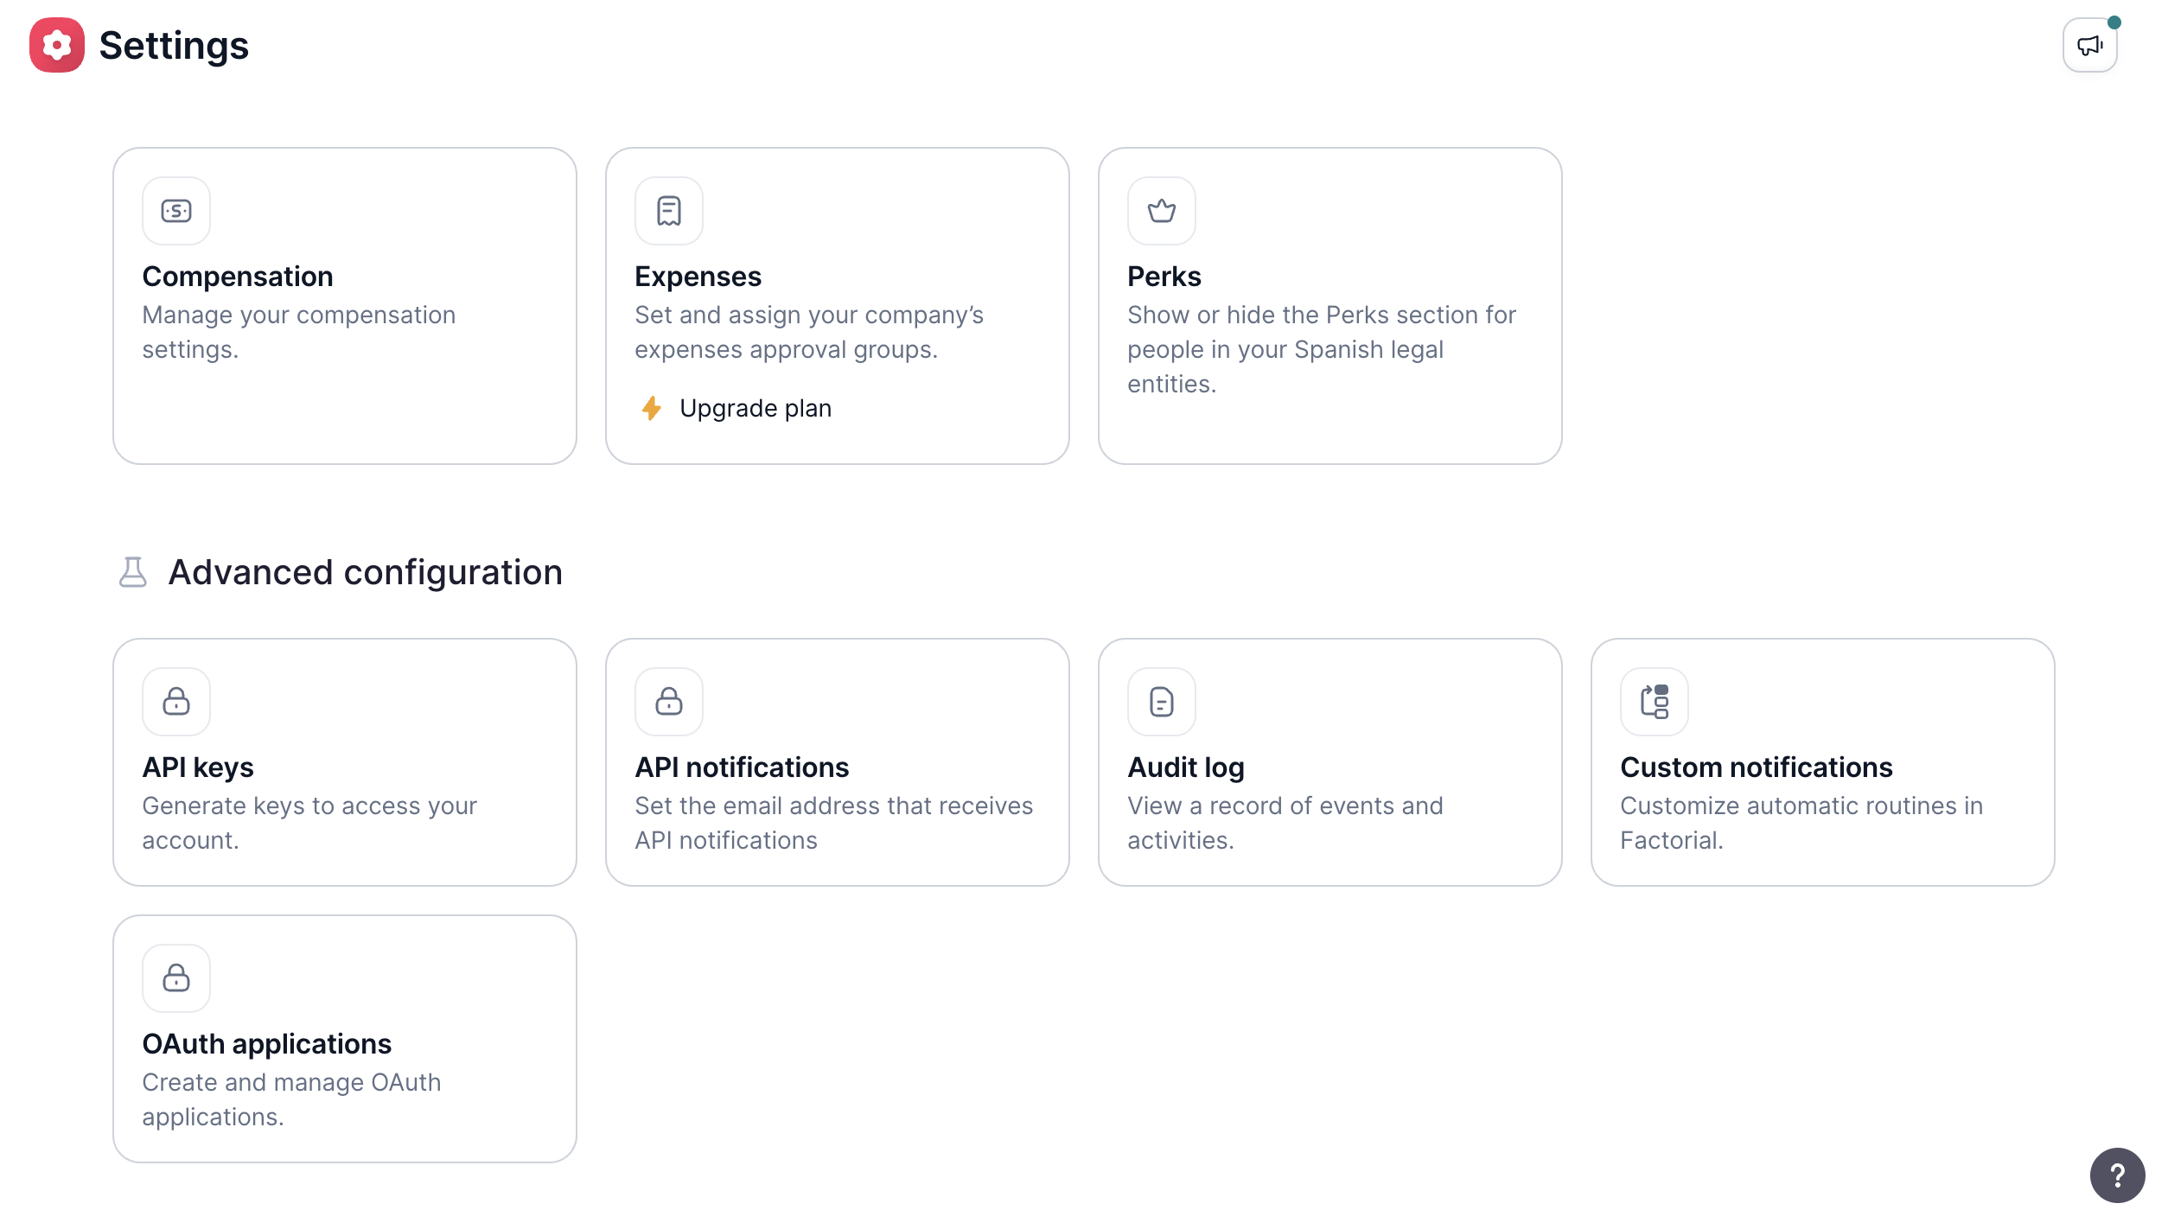Click the Perks basket icon

tap(1162, 211)
